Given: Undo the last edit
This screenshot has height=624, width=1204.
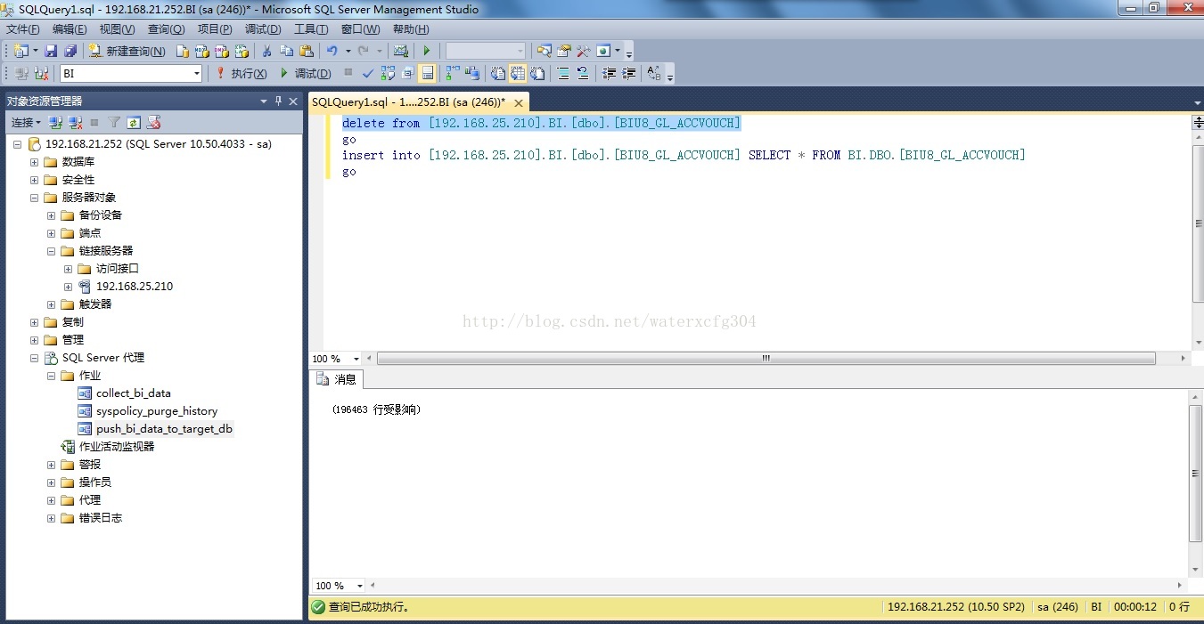Looking at the screenshot, I should tap(332, 51).
